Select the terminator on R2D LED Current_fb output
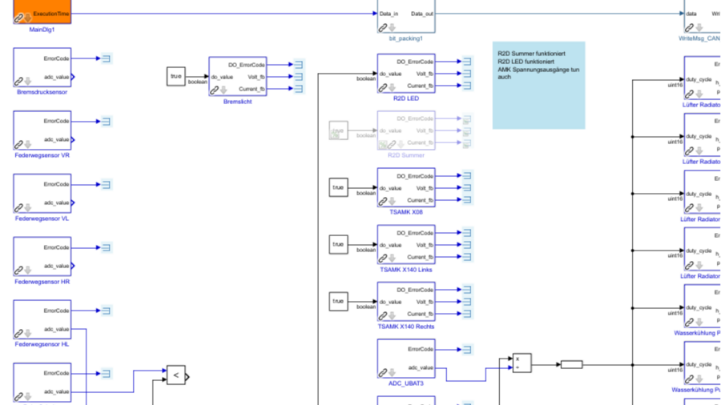Image resolution: width=721 pixels, height=405 pixels. pos(467,86)
